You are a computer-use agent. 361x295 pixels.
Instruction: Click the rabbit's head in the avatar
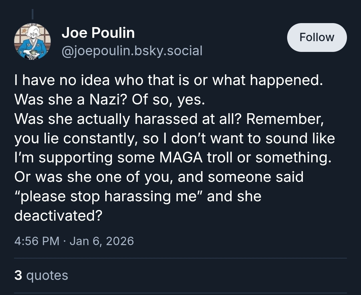coord(33,33)
